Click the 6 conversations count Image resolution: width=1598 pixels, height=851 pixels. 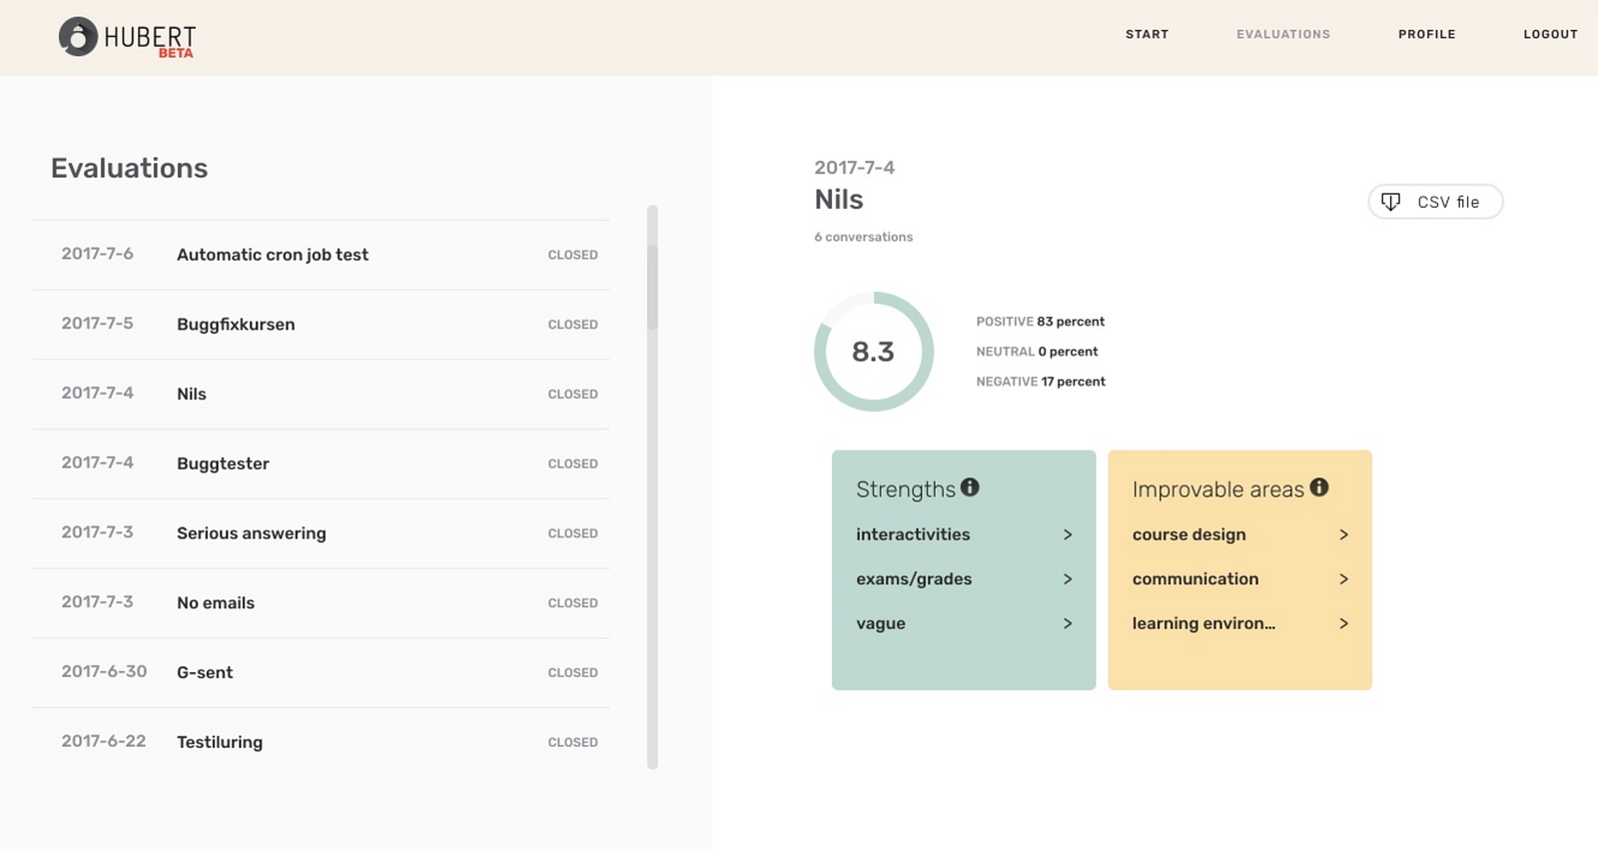(x=863, y=237)
